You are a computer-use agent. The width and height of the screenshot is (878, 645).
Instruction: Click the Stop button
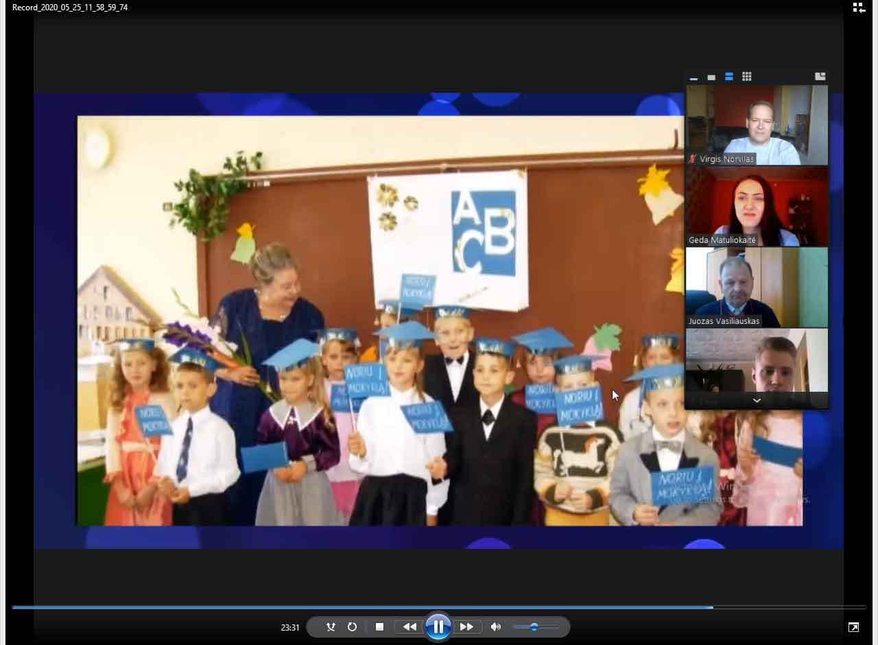379,626
